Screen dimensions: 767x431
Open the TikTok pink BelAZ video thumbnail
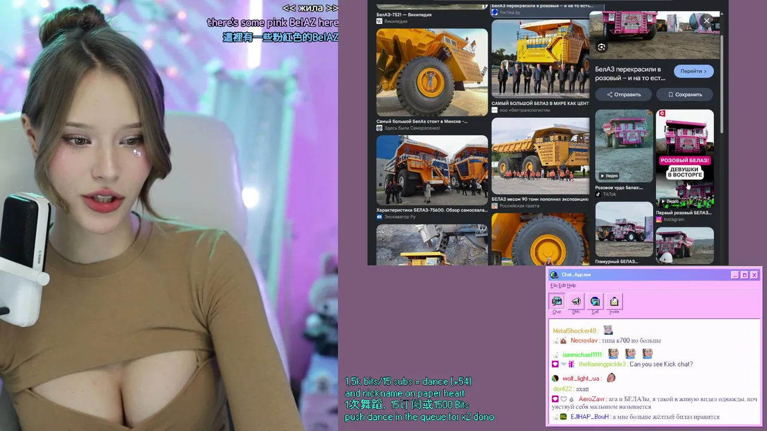[x=624, y=145]
